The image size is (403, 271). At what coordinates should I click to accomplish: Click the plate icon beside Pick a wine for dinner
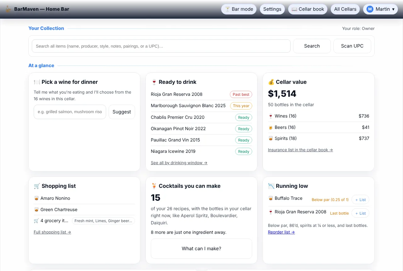pos(37,82)
